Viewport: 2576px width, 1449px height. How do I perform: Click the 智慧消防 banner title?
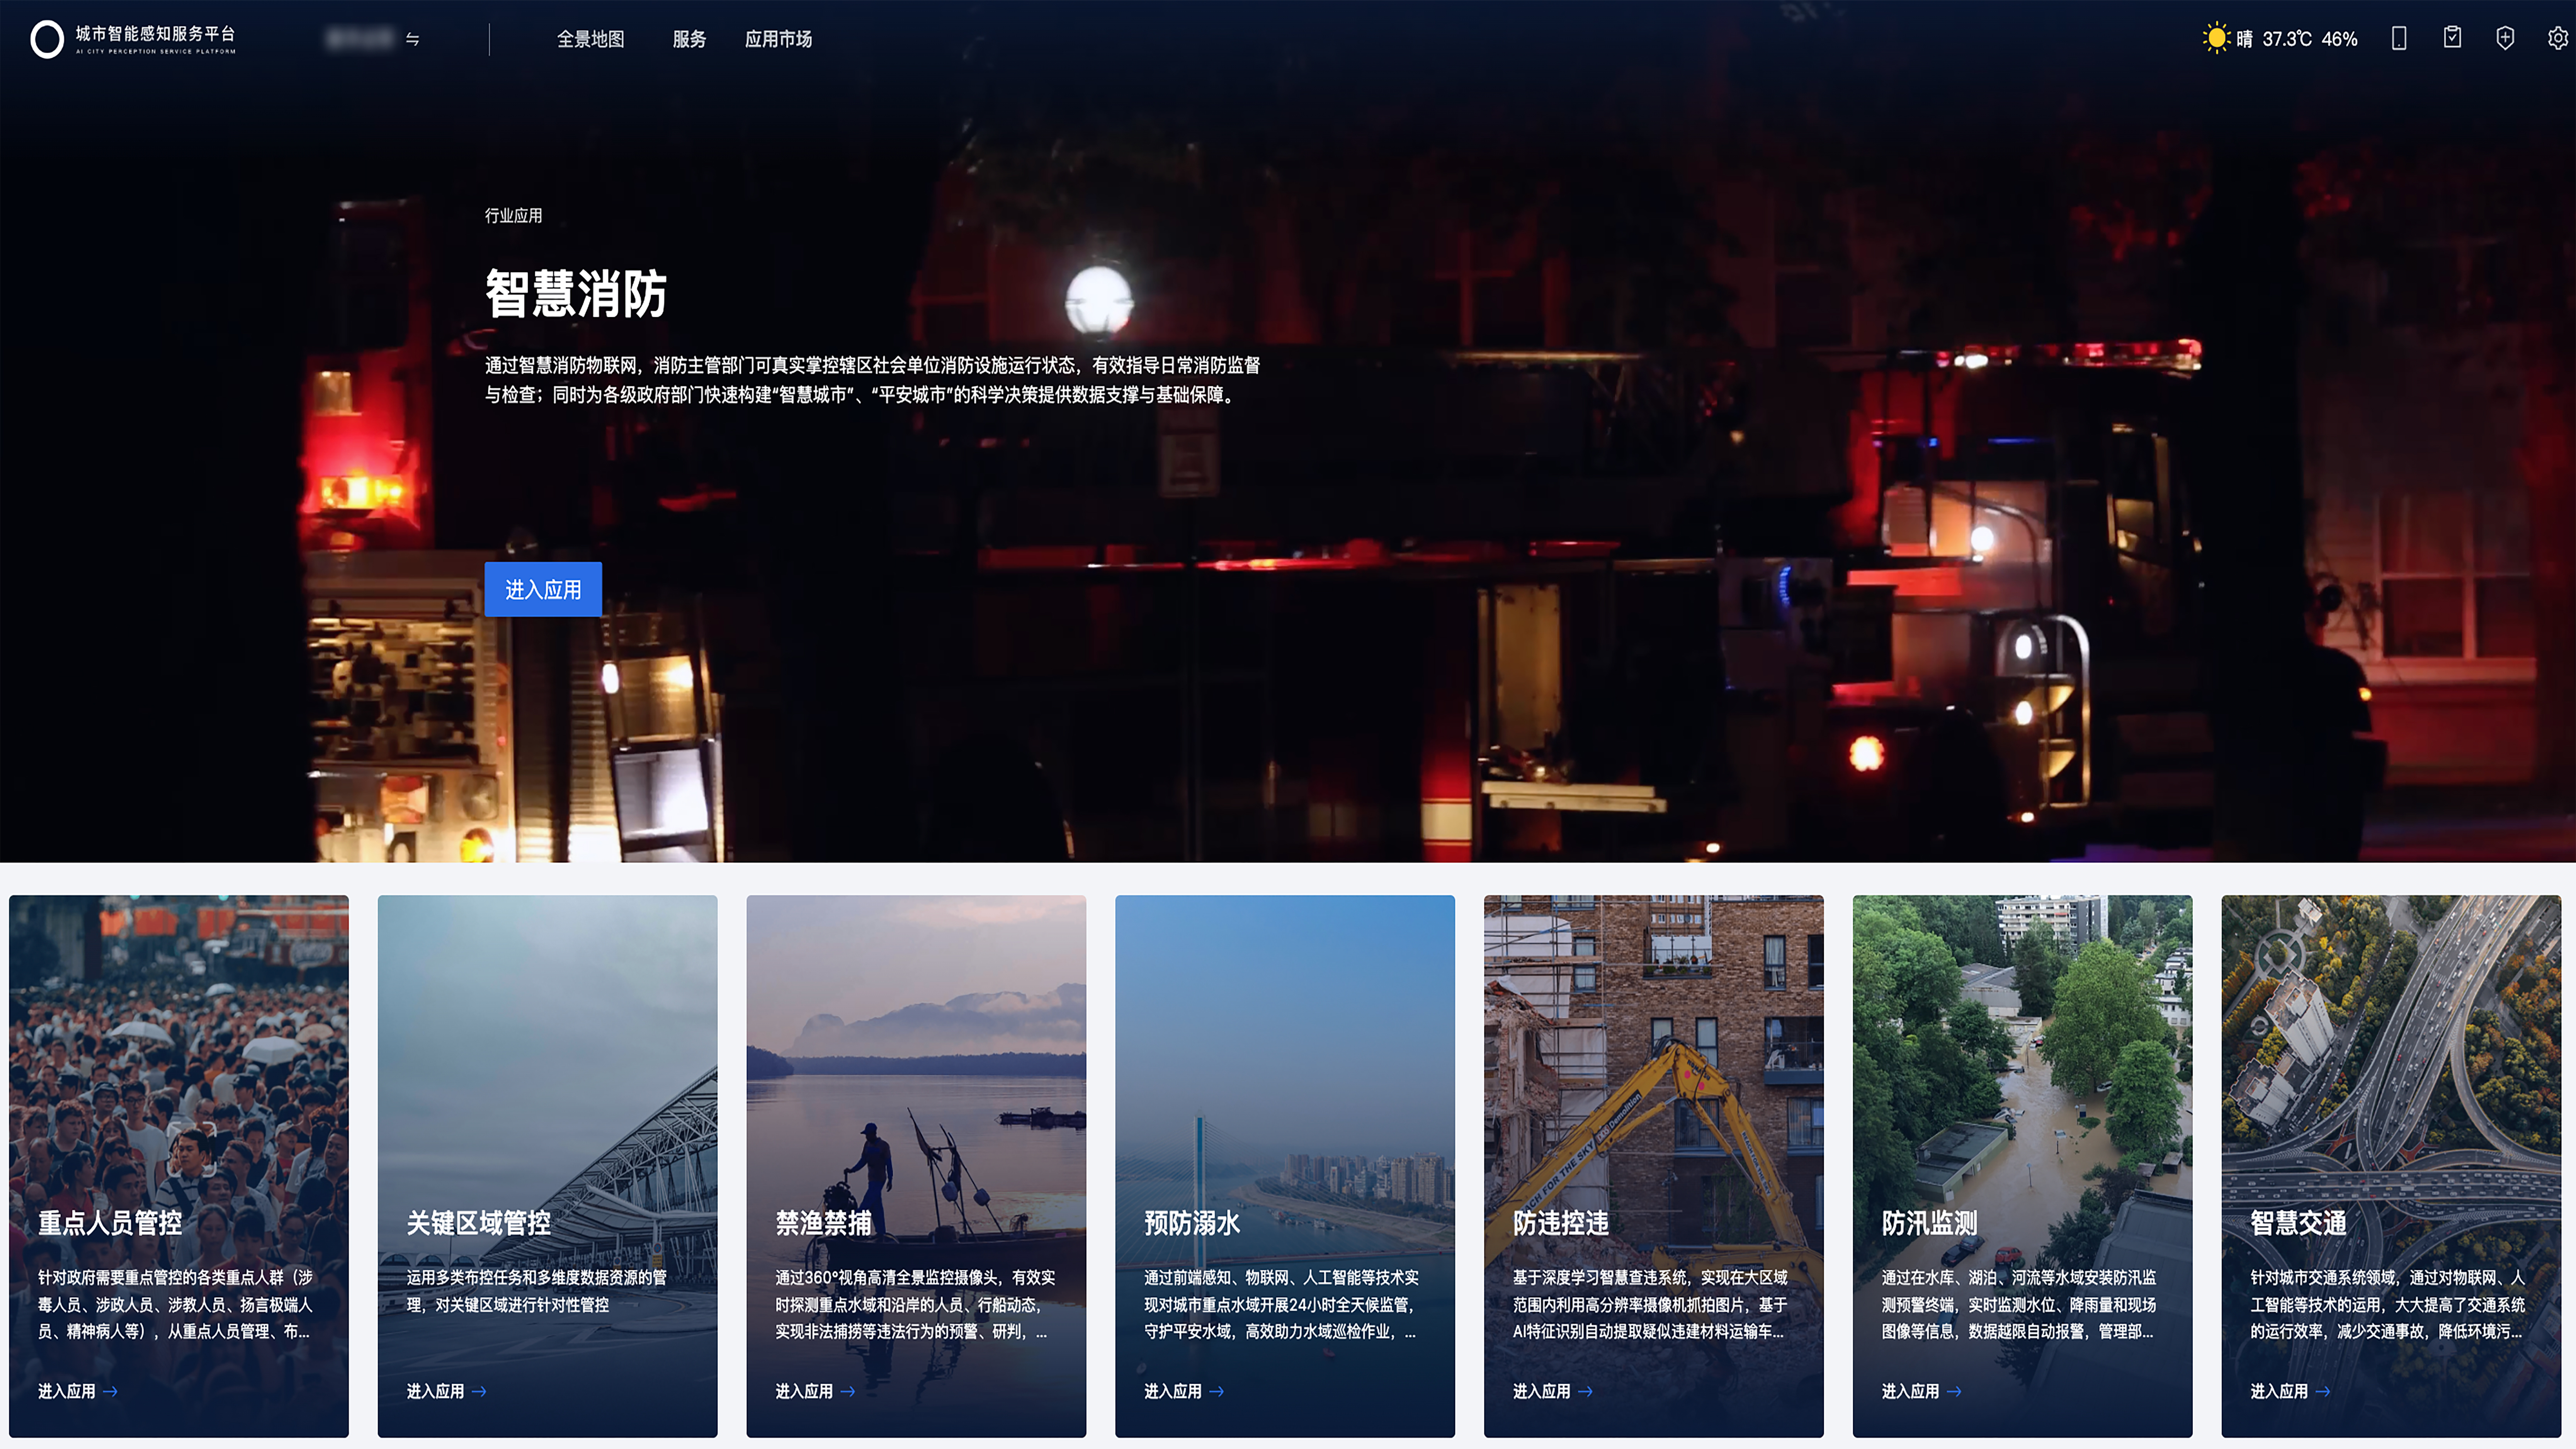coord(576,294)
